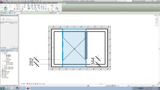Click the '범례' legends item
This screenshot has height=90, width=160.
click(5, 70)
